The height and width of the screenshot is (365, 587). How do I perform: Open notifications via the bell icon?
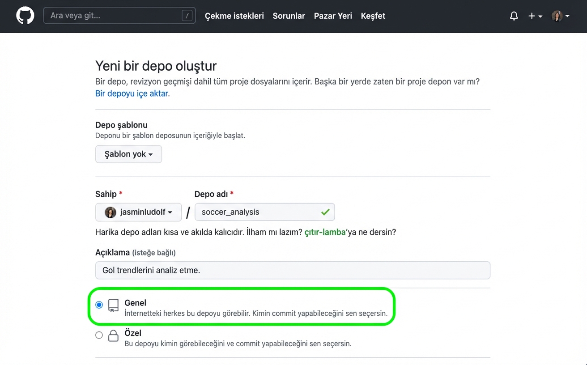pyautogui.click(x=514, y=16)
